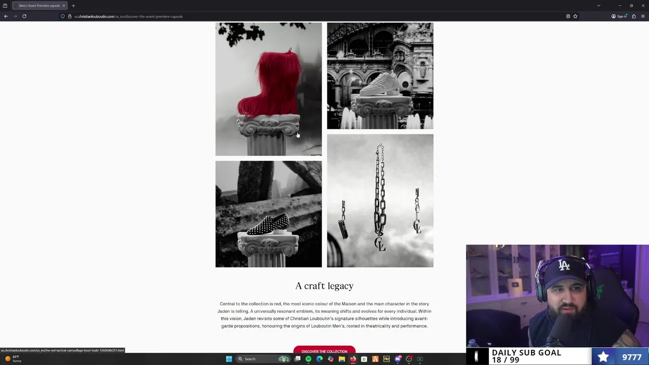Open the Windows Start menu

[229, 359]
